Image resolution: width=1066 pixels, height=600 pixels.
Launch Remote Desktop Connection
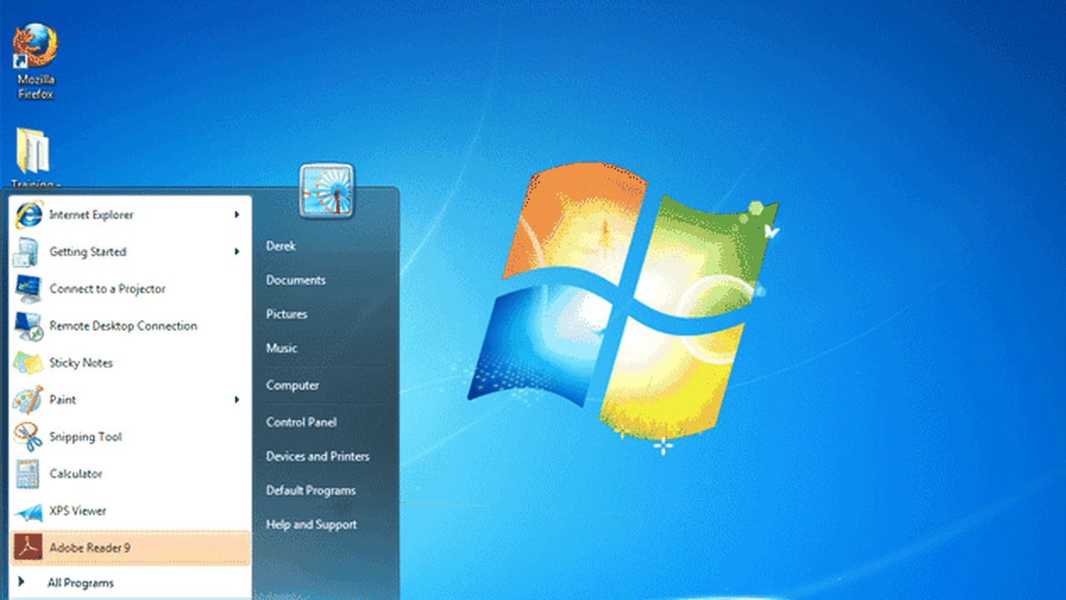click(x=123, y=326)
